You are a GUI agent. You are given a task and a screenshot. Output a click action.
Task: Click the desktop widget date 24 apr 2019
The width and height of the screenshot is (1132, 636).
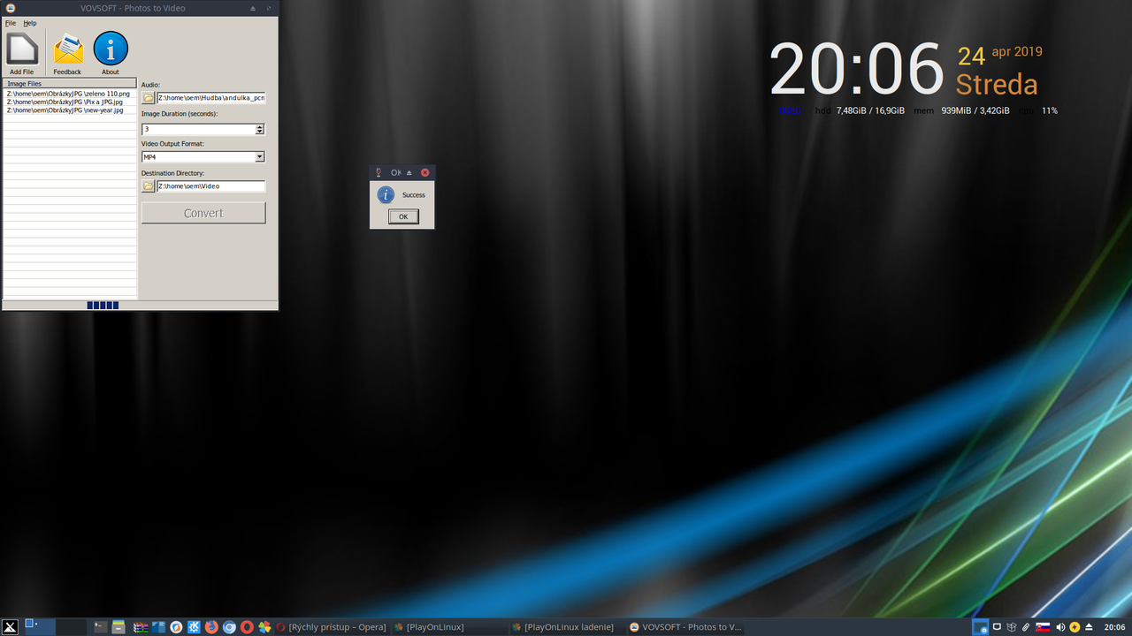pyautogui.click(x=1000, y=55)
